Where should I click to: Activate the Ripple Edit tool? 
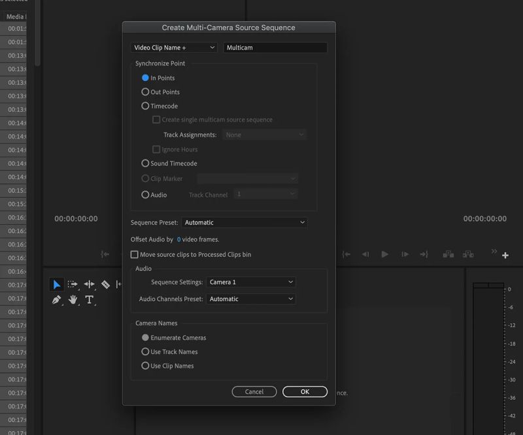pyautogui.click(x=88, y=284)
